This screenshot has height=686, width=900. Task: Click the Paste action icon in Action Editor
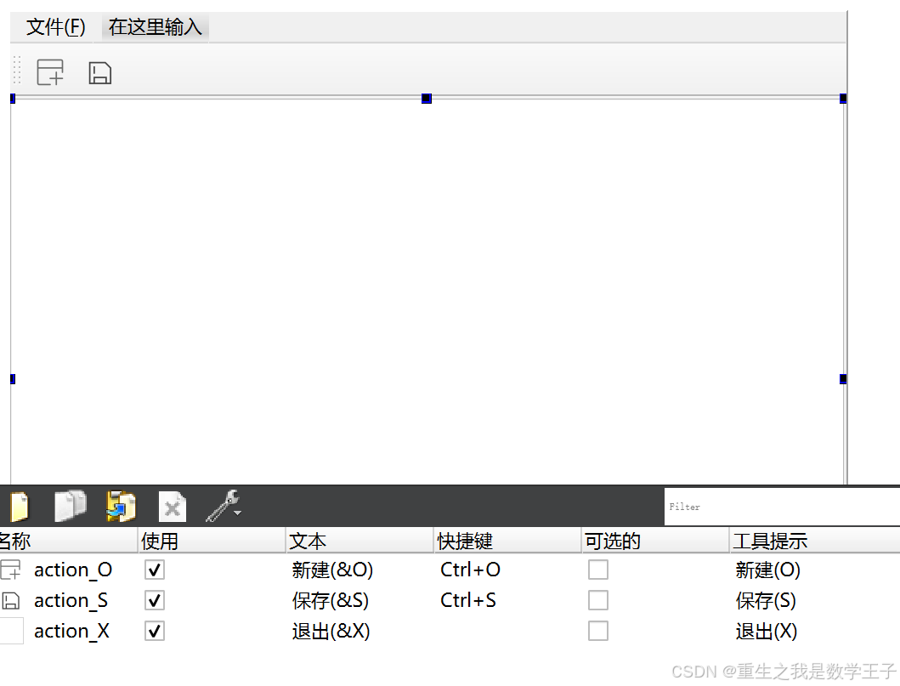[x=122, y=507]
